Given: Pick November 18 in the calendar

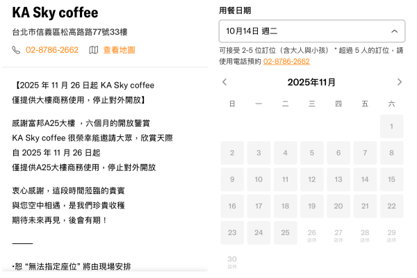Looking at the screenshot, I should click(286, 206).
